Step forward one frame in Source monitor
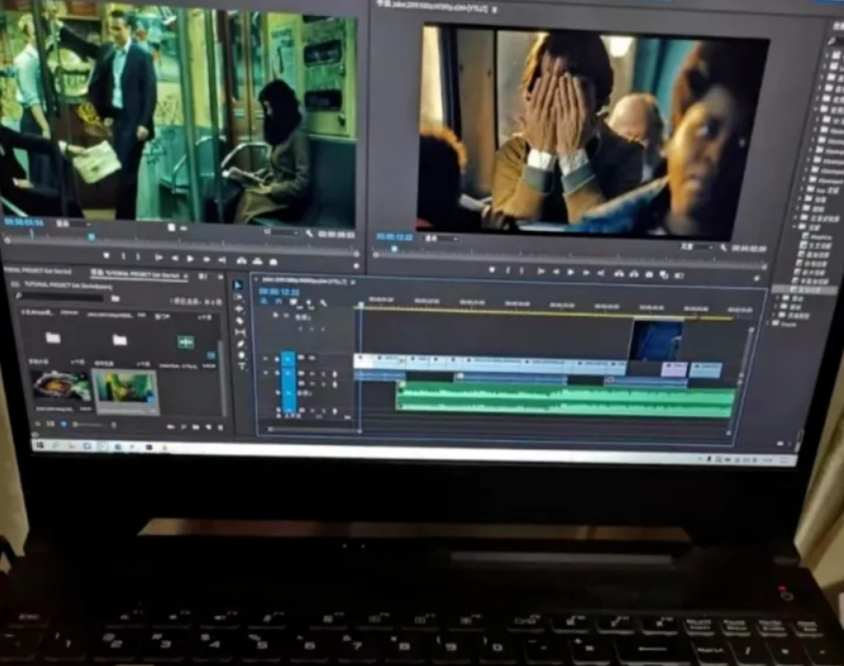The image size is (844, 666). (206, 259)
